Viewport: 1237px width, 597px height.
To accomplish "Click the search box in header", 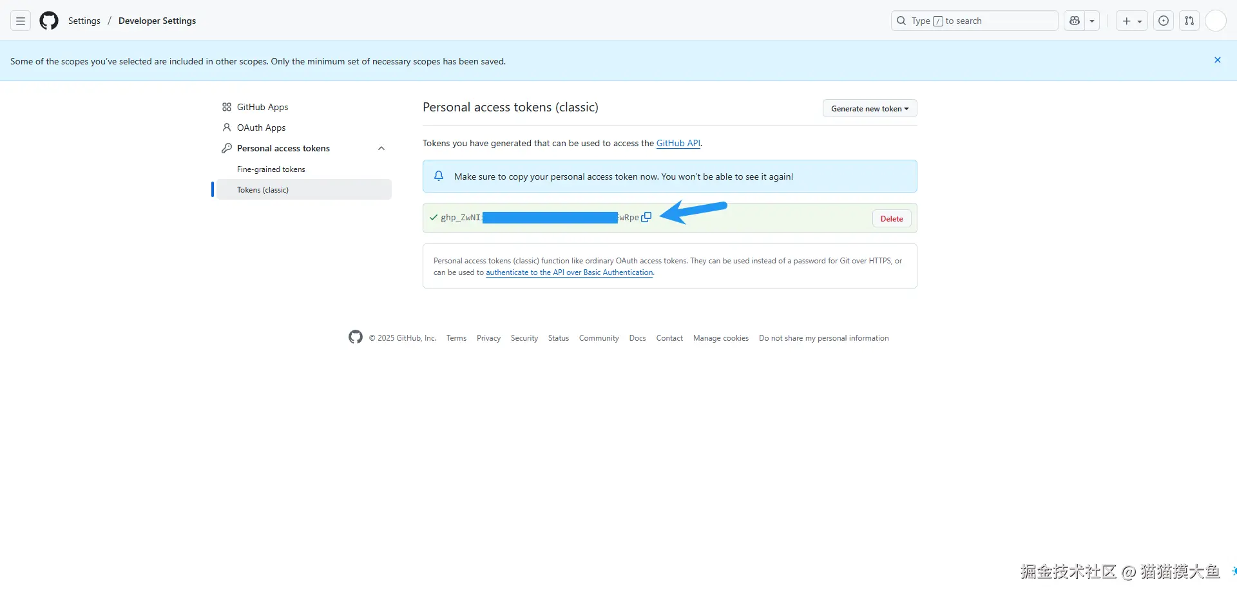I will click(974, 21).
